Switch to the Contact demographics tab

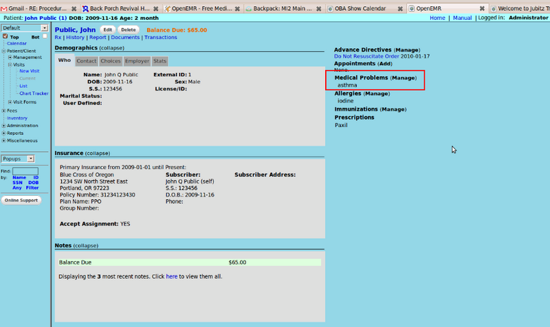[86, 61]
